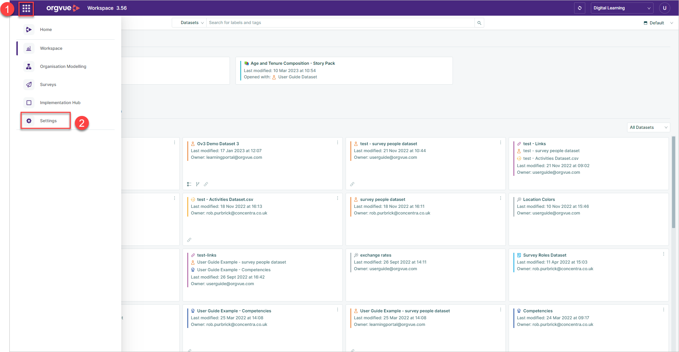The width and height of the screenshot is (679, 352).
Task: Select Workspace in the sidebar menu
Action: pyautogui.click(x=51, y=48)
